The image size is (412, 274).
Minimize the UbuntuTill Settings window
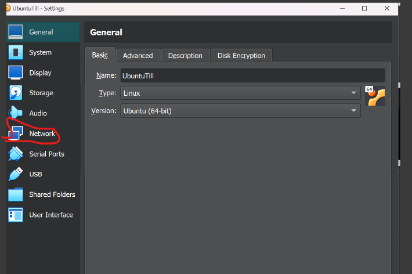342,8
